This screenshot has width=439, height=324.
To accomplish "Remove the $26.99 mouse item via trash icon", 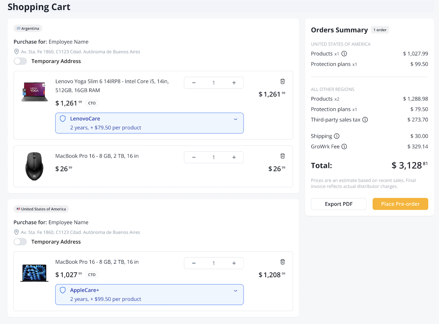I will pyautogui.click(x=282, y=156).
